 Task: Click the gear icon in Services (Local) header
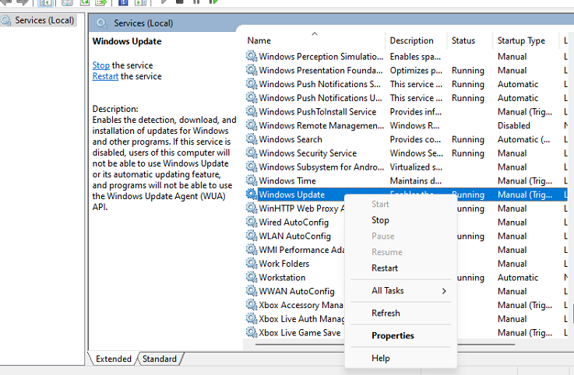tap(102, 23)
